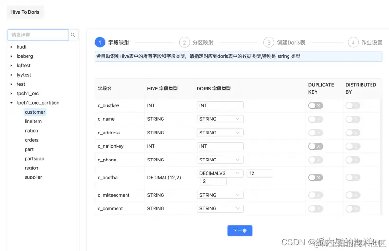The width and height of the screenshot is (389, 251).
Task: Select the customer table
Action: coord(35,112)
